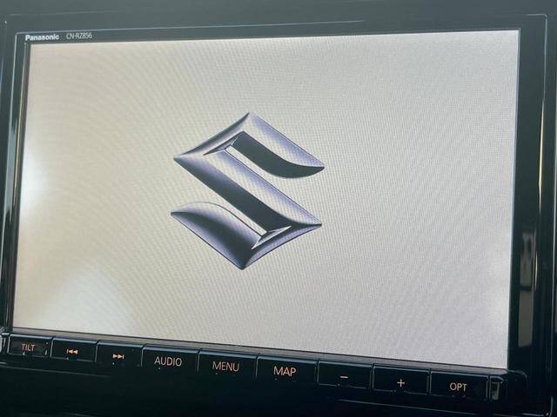Open the MENU screen
Image resolution: width=557 pixels, height=417 pixels.
click(225, 367)
